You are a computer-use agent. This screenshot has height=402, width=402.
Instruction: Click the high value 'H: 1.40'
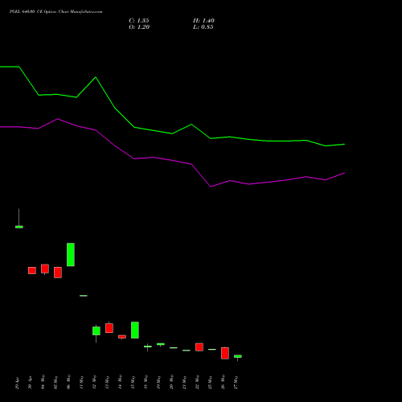[x=203, y=21]
